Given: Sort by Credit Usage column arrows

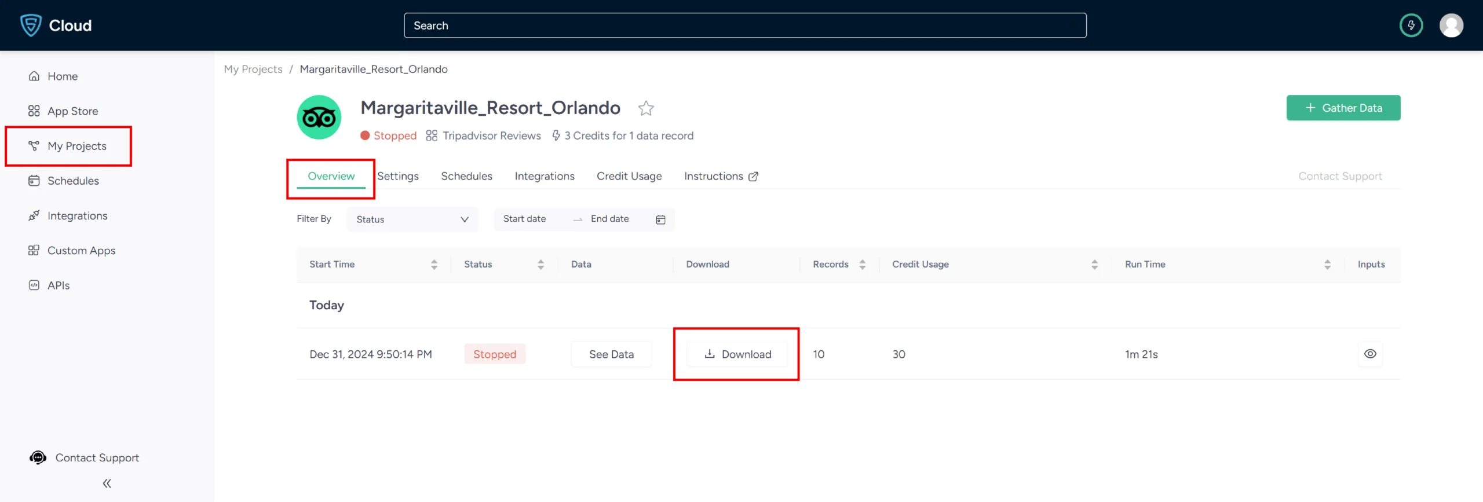Looking at the screenshot, I should pos(1094,265).
